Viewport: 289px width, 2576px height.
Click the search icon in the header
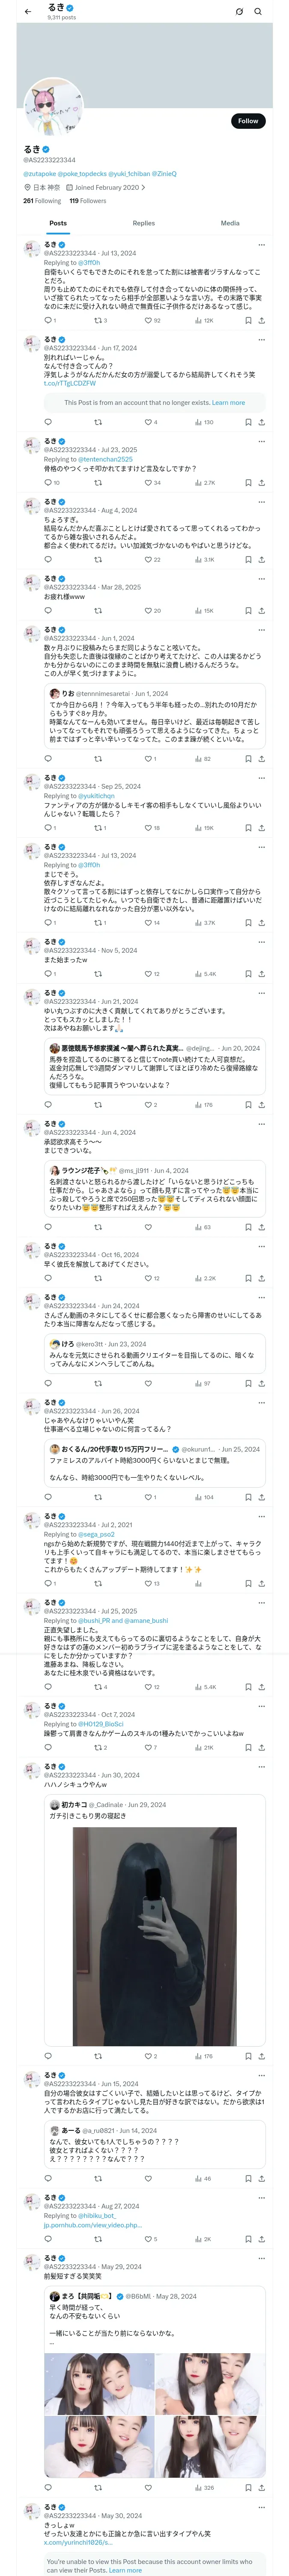point(258,12)
